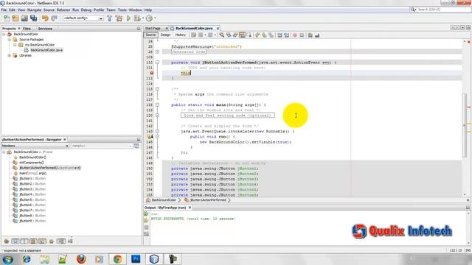The width and height of the screenshot is (472, 265).
Task: Open the History view
Action: (180, 35)
